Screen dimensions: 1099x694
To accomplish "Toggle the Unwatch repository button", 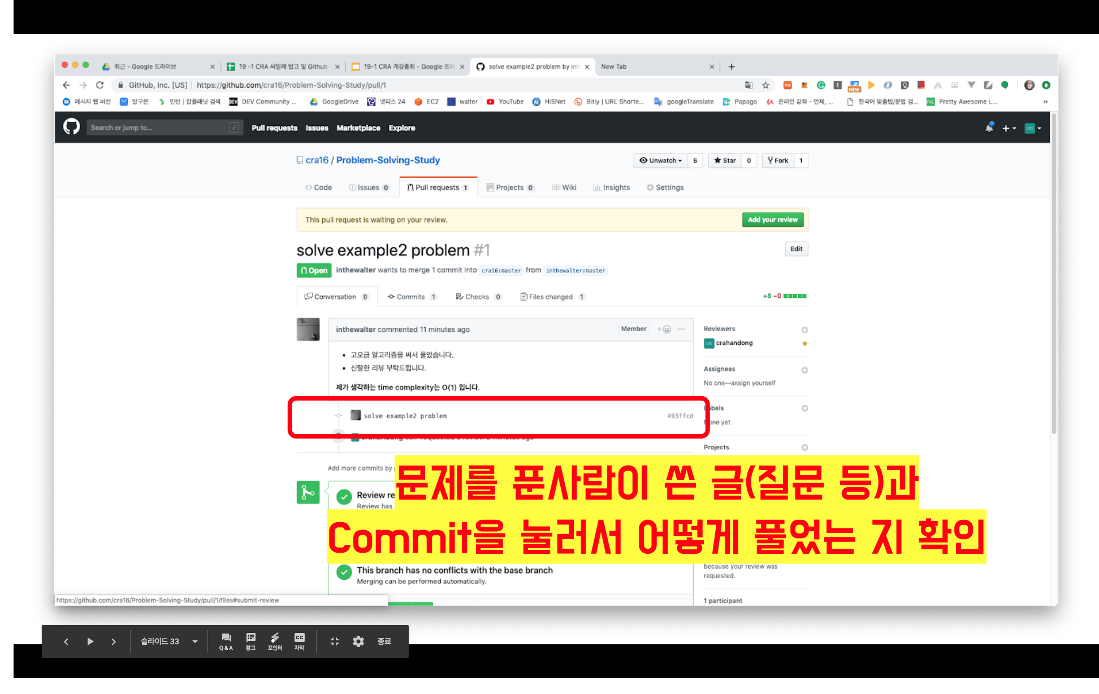I will (660, 161).
